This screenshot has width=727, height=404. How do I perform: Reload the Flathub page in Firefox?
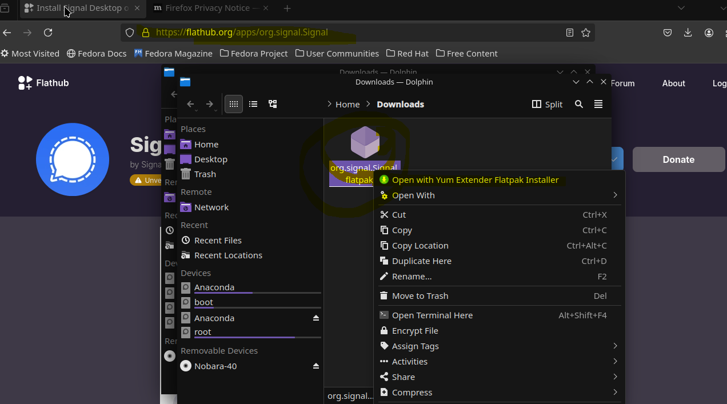48,33
